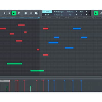Select the topmost red note

[21, 25]
